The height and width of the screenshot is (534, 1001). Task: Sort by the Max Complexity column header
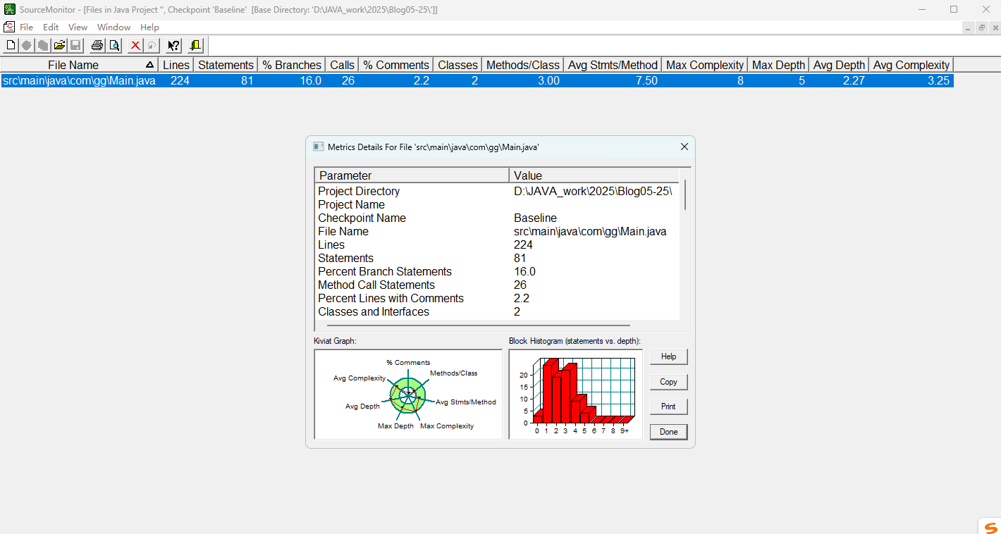(704, 65)
